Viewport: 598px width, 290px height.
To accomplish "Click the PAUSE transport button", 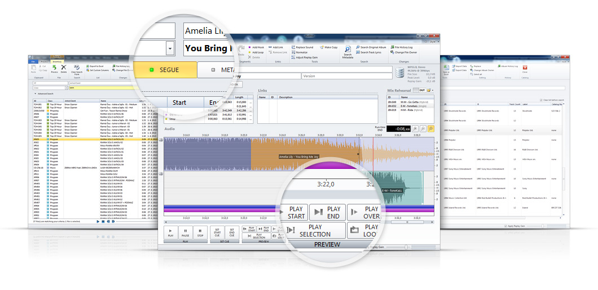I will coord(186,232).
